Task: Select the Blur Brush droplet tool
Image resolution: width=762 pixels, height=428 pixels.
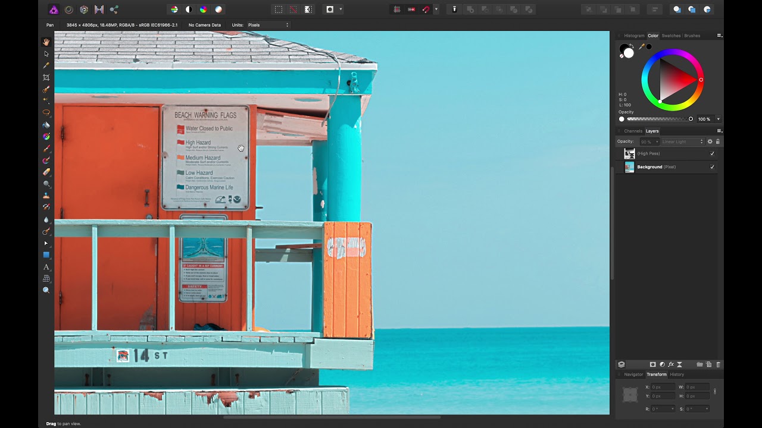Action: coord(46,219)
